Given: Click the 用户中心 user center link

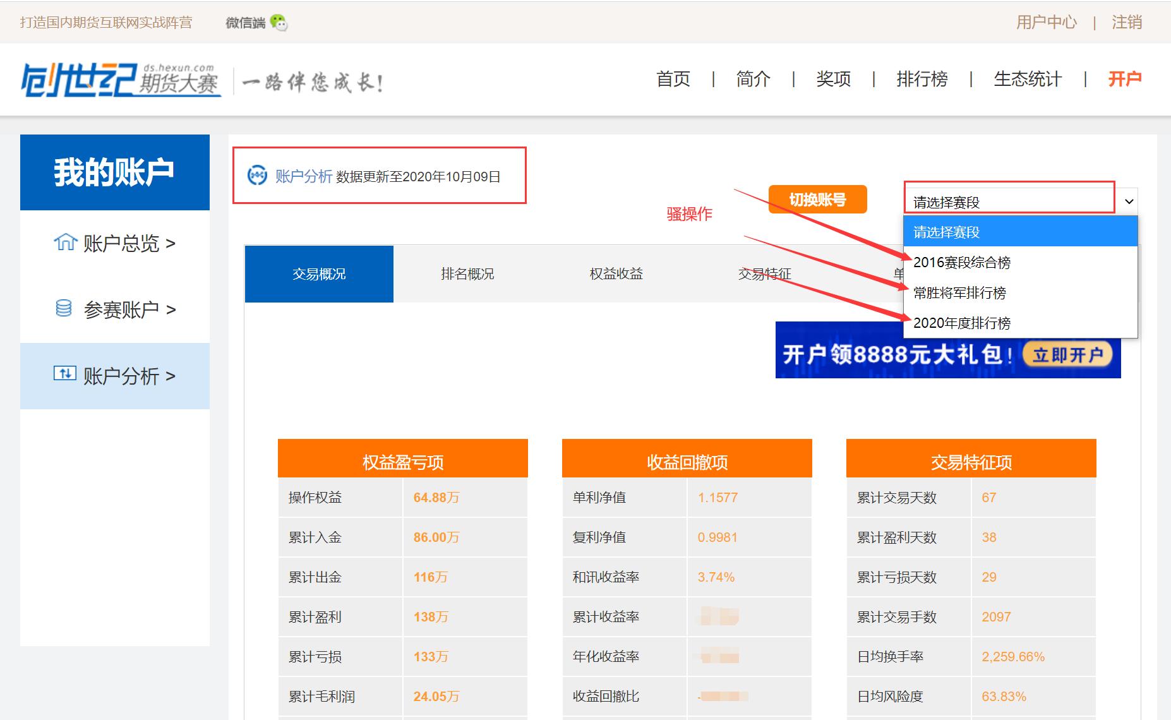Looking at the screenshot, I should tap(1045, 22).
